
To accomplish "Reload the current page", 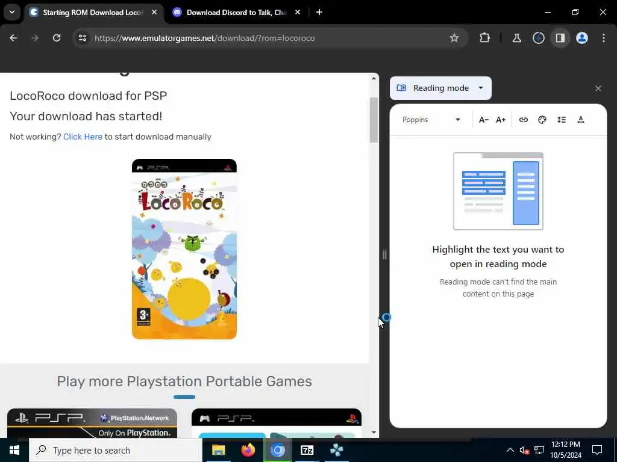I will (x=57, y=38).
